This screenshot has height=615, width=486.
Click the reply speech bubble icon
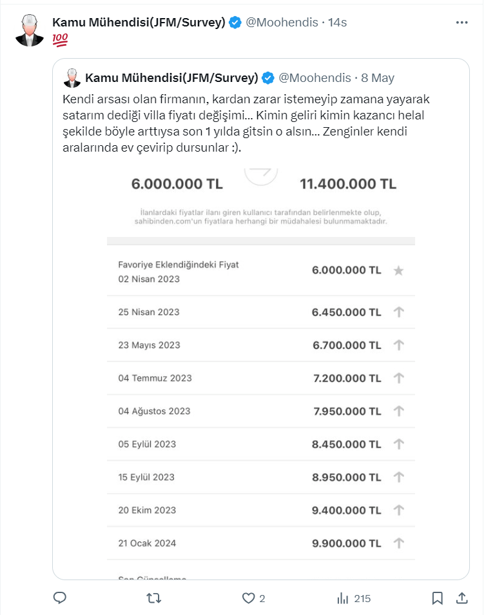pyautogui.click(x=60, y=598)
